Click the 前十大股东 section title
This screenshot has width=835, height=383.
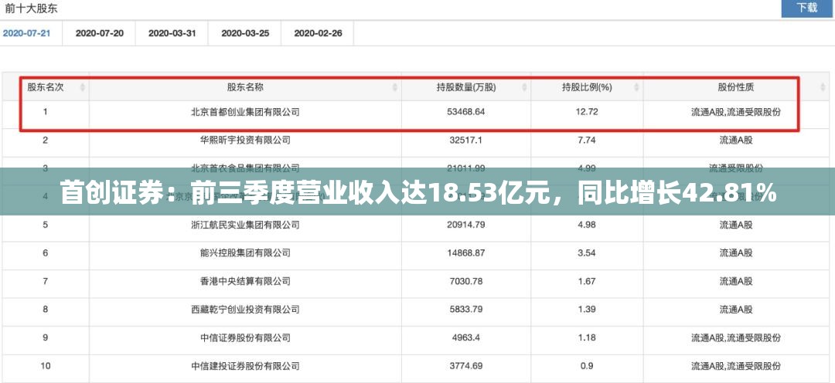coord(32,8)
